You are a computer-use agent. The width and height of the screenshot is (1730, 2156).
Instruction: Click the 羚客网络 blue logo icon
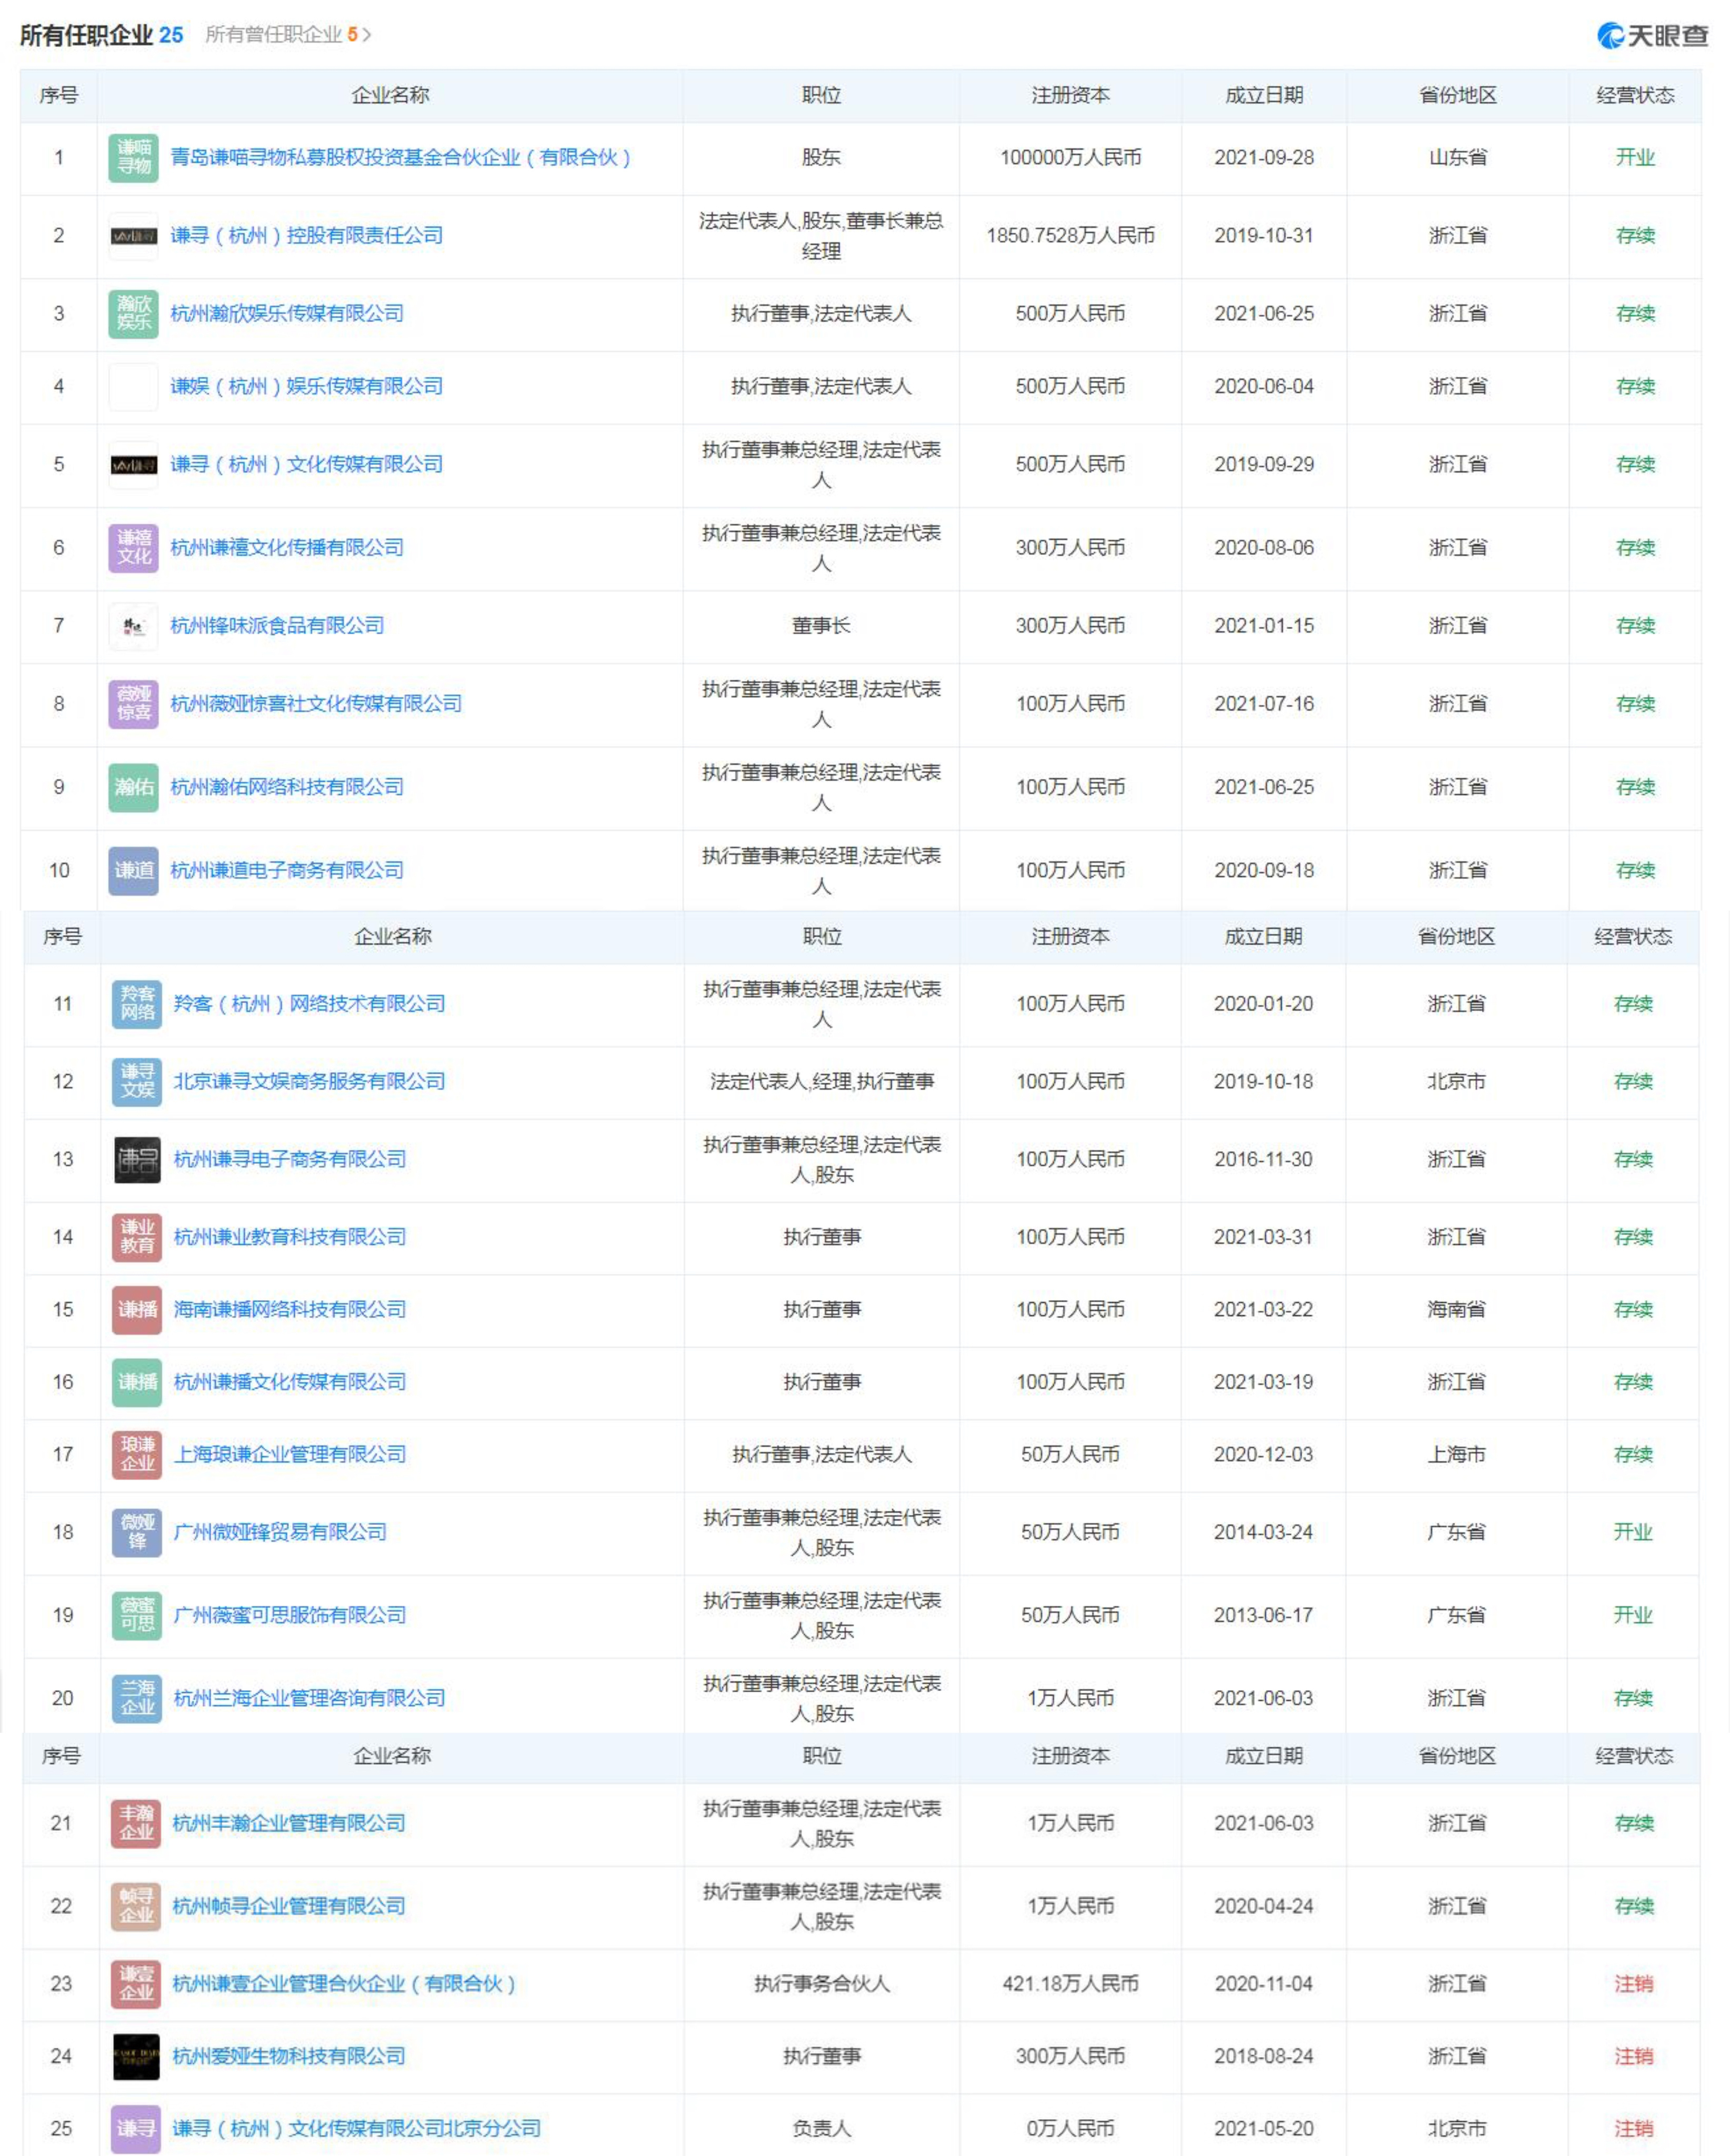coord(137,1004)
